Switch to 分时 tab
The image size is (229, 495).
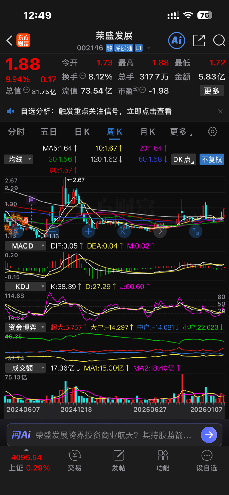click(16, 132)
